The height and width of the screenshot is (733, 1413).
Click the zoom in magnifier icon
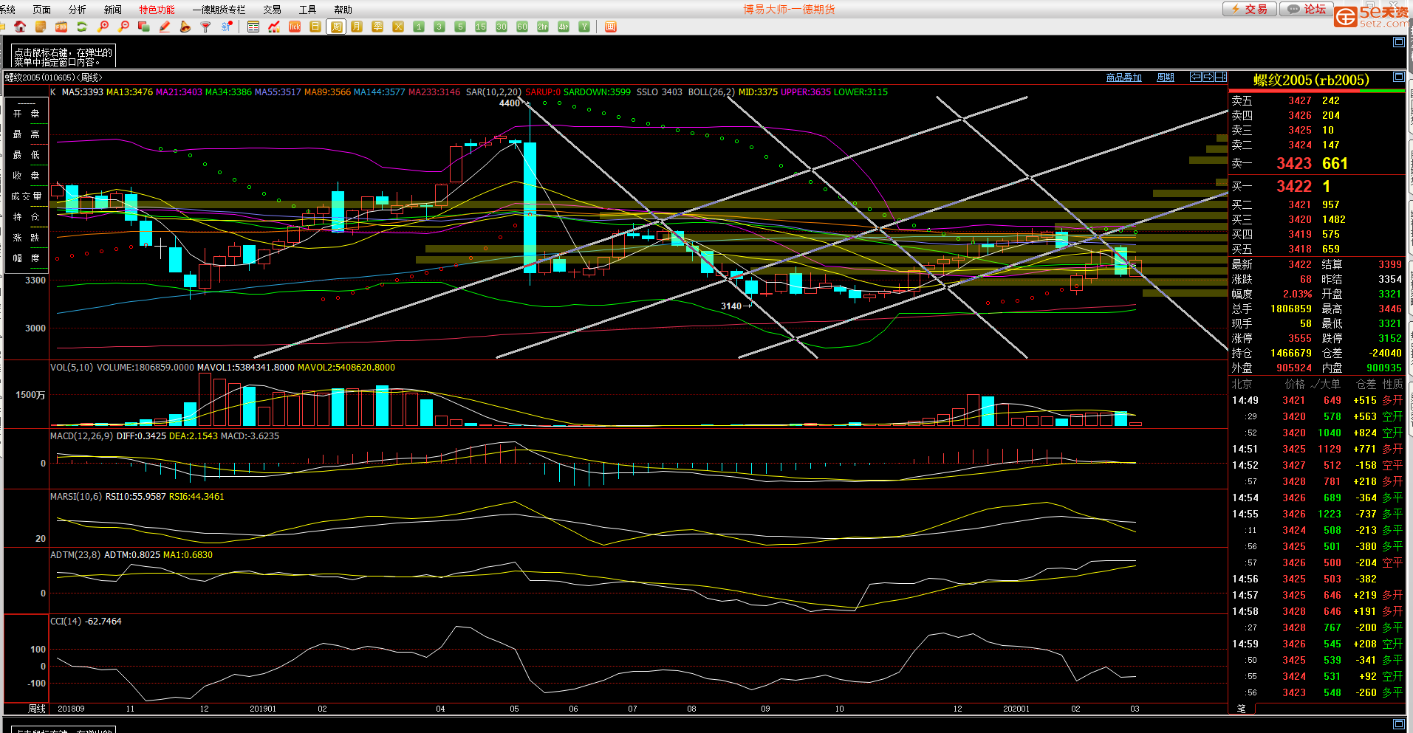pos(103,27)
